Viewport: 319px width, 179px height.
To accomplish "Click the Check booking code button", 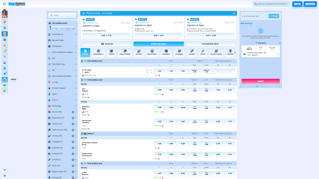I will tap(274, 16).
